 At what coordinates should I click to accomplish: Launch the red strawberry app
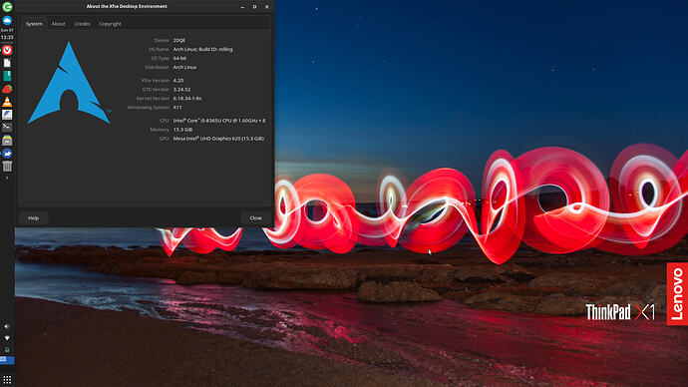tap(7, 89)
